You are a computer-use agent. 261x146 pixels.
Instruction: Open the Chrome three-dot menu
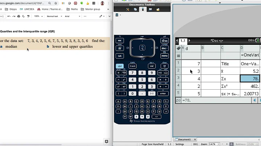[x=108, y=3]
